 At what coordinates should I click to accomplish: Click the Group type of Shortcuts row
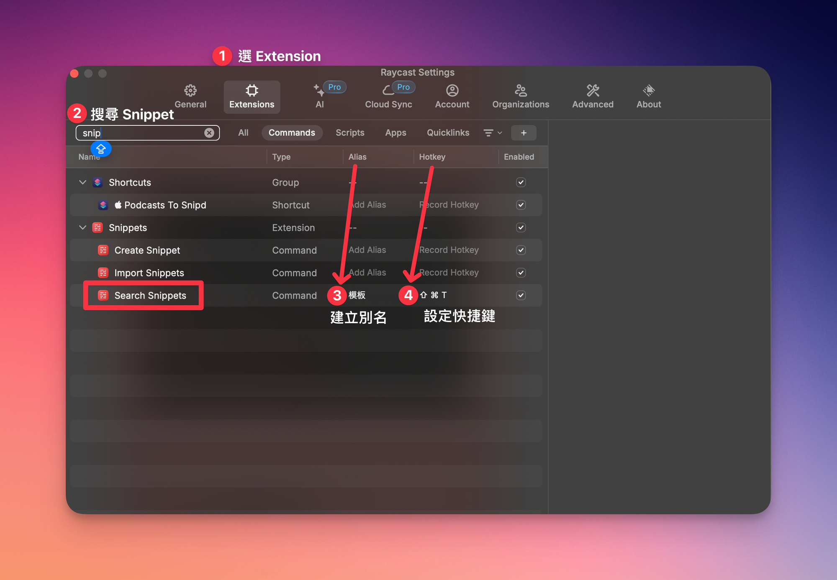pyautogui.click(x=285, y=182)
